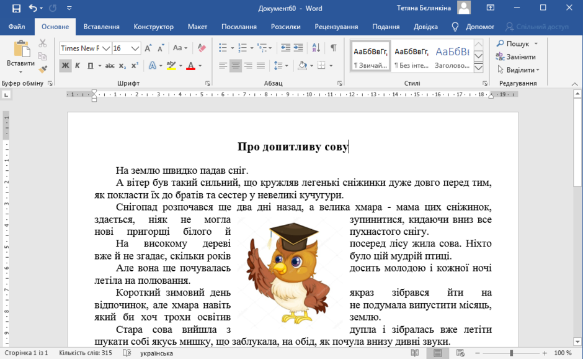Click the Спільний доступ share button

click(538, 27)
